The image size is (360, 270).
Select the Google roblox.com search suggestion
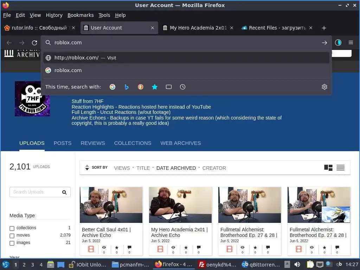click(x=186, y=70)
